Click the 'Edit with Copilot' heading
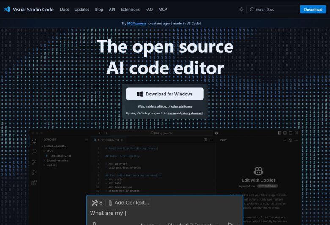 click(x=258, y=180)
